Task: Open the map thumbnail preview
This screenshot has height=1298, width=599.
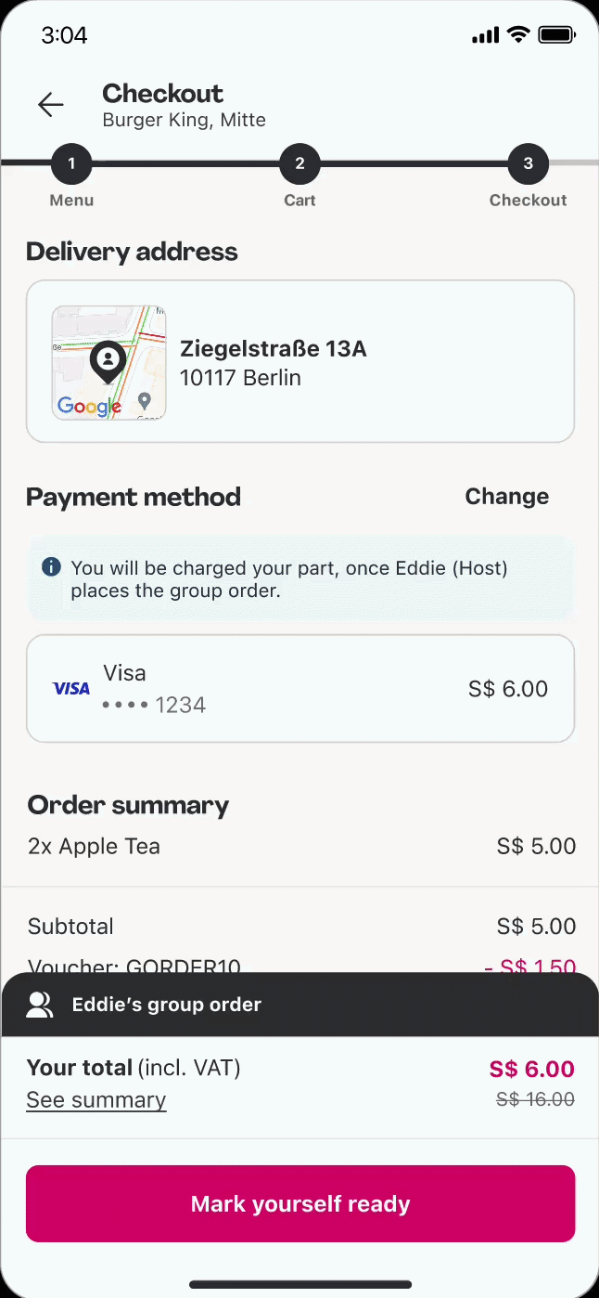Action: [x=108, y=363]
